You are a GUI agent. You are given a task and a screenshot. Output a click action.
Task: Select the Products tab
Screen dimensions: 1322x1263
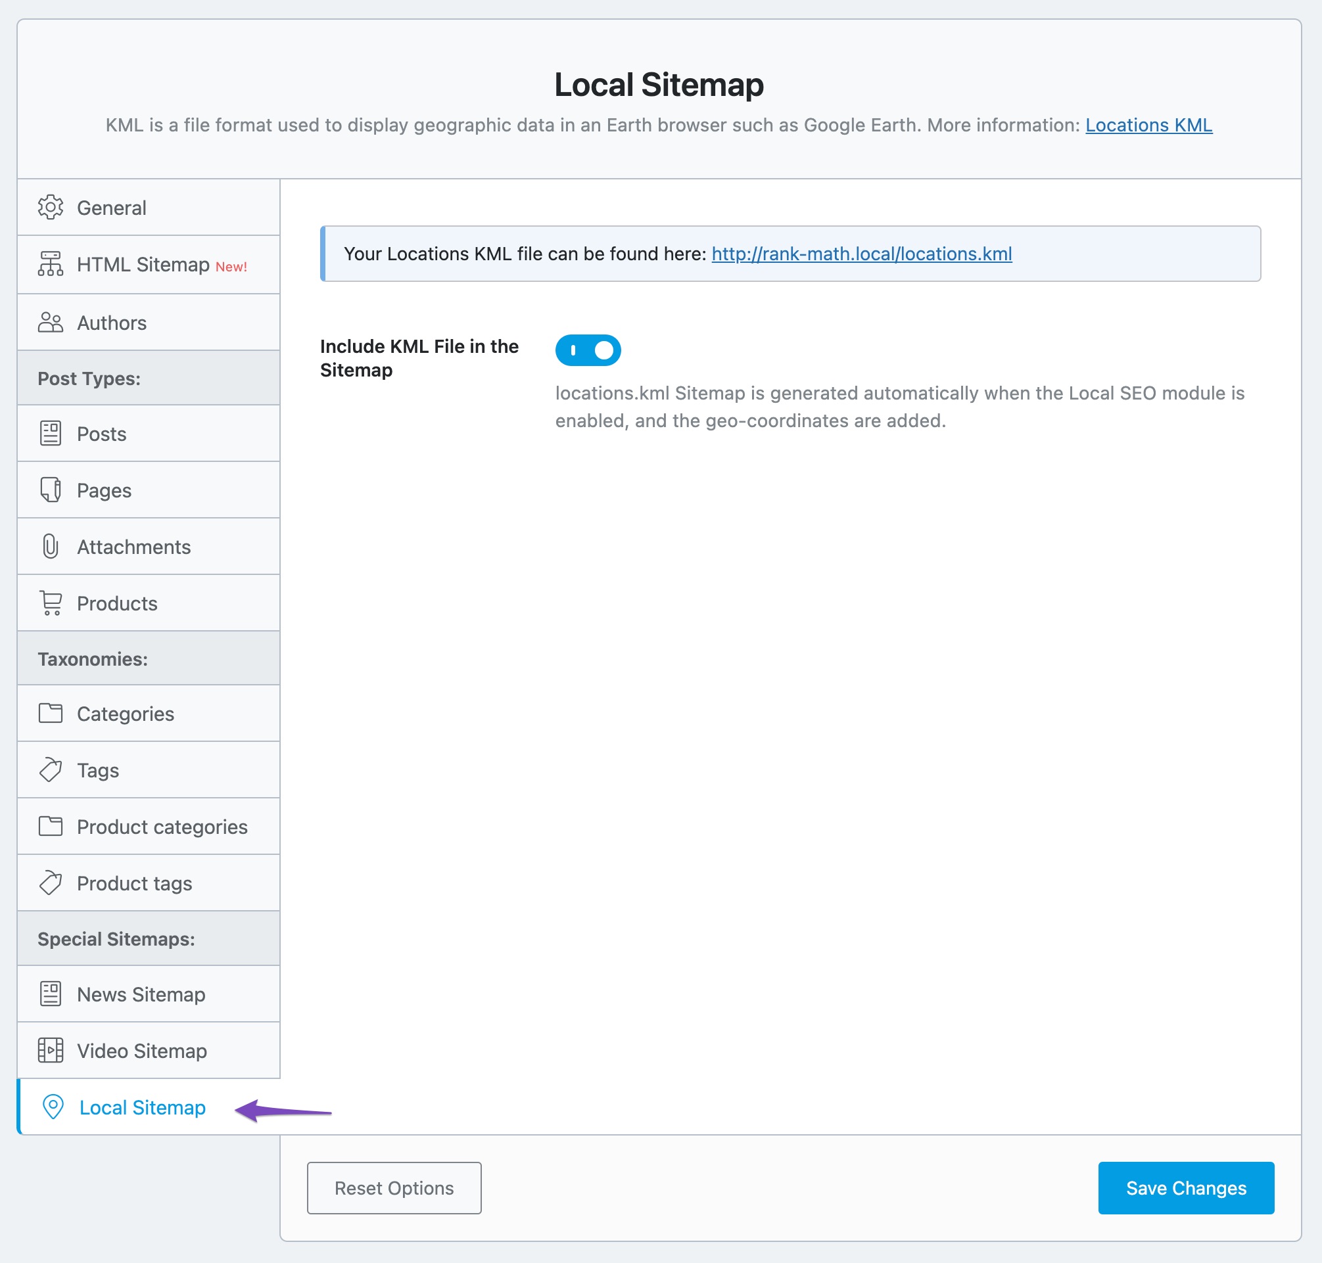(x=149, y=603)
